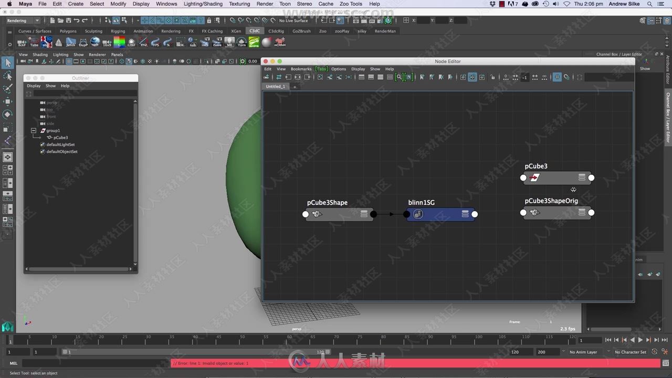Click play backwards button
The image size is (672, 378).
tap(632, 340)
